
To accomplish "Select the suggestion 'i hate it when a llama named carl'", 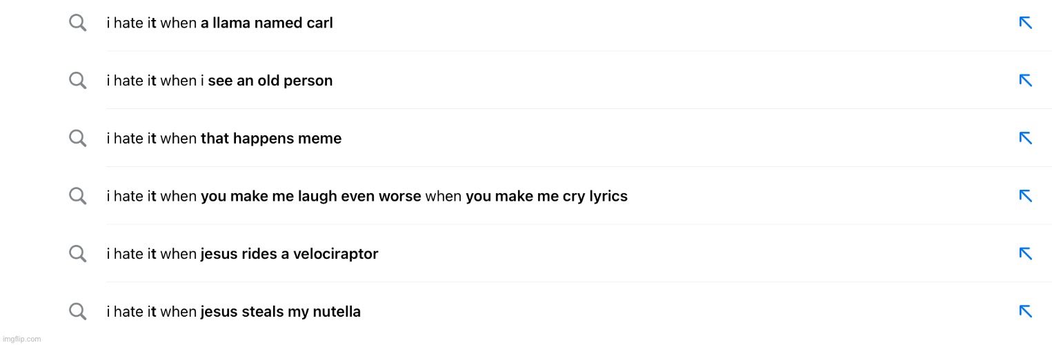I will [x=219, y=23].
